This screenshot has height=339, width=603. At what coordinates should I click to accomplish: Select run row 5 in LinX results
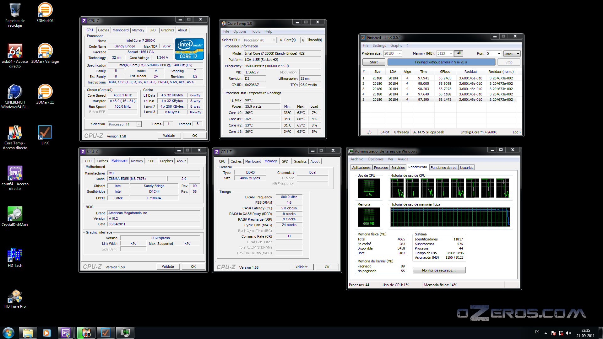pos(438,100)
